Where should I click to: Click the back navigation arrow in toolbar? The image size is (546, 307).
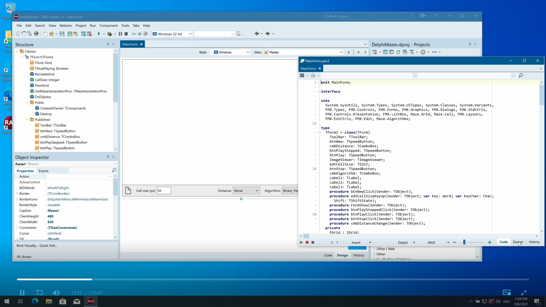[257, 34]
